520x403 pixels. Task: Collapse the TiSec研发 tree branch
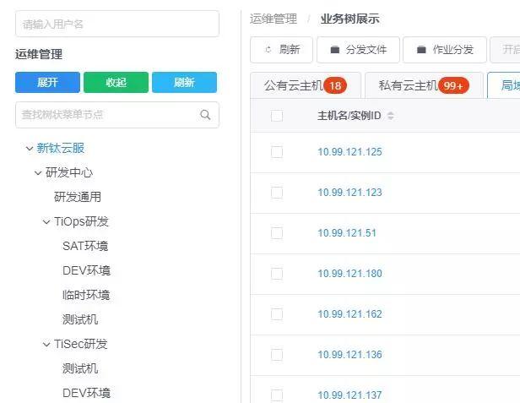click(x=46, y=345)
